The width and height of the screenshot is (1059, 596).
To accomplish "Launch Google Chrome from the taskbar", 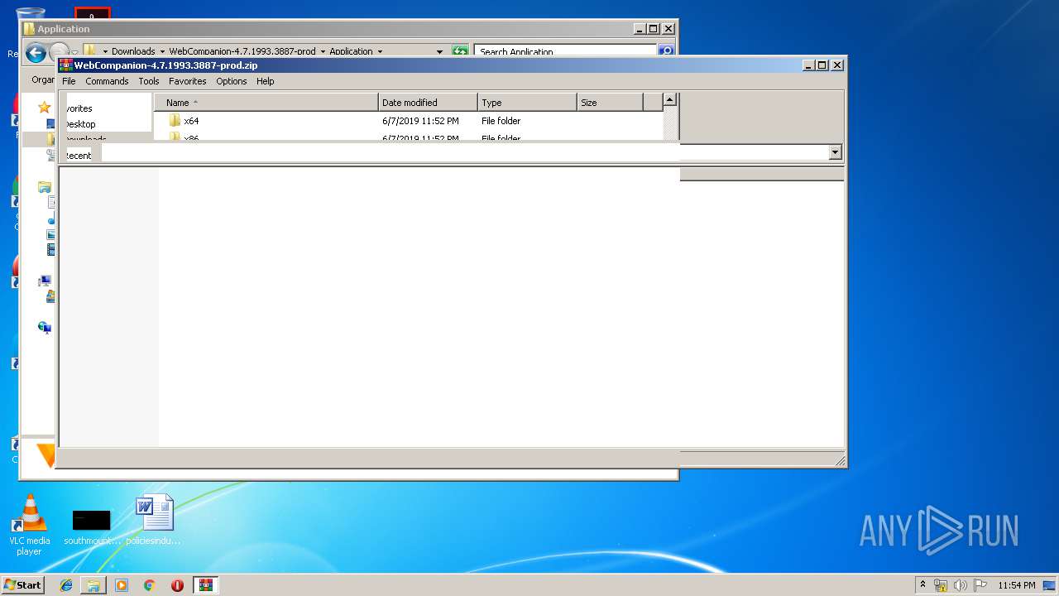I will 150,585.
